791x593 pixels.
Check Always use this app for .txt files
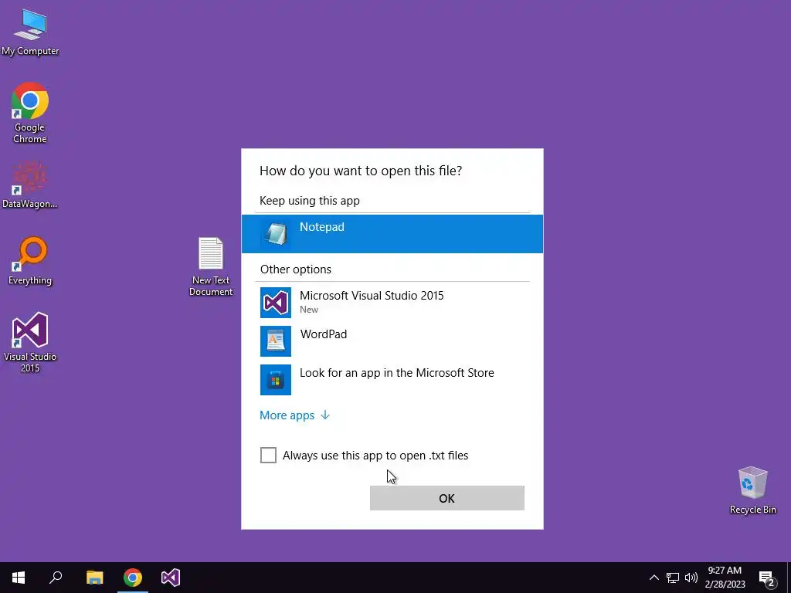(x=268, y=455)
